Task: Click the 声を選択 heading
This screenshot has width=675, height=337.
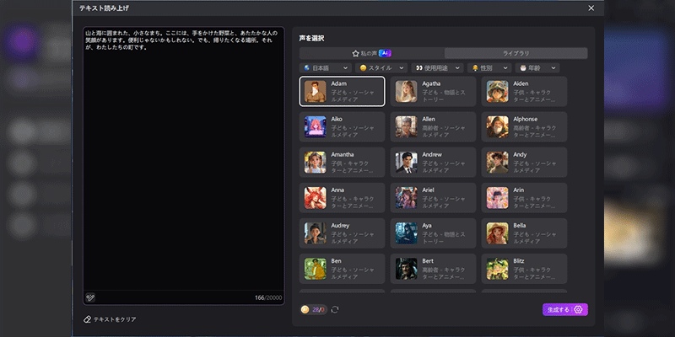Action: click(311, 38)
